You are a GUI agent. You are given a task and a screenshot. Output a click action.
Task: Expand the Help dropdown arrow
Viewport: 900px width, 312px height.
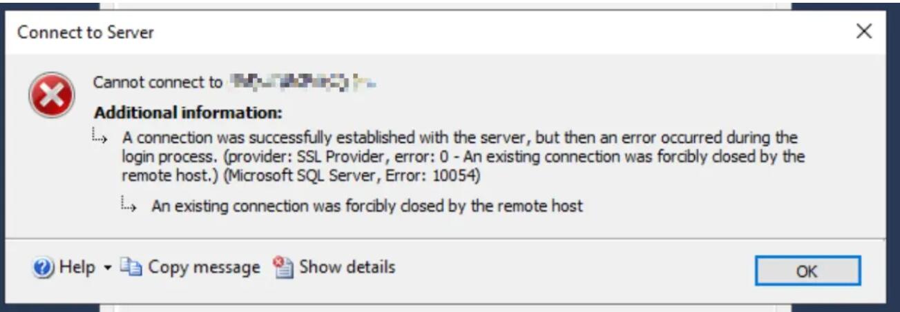[x=107, y=268]
